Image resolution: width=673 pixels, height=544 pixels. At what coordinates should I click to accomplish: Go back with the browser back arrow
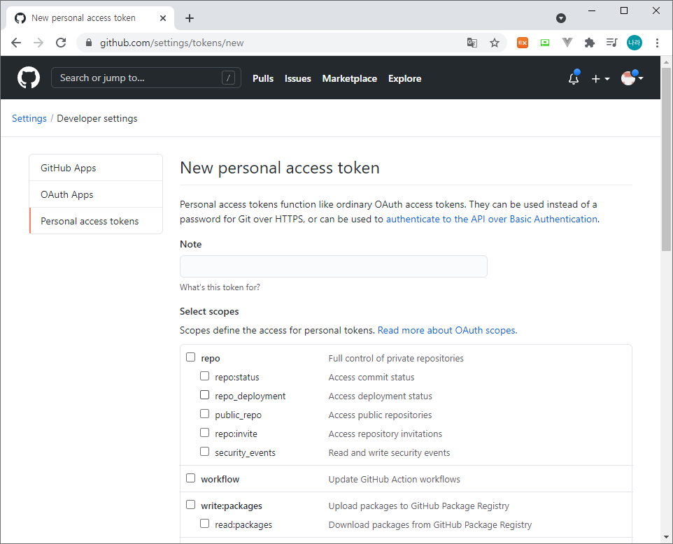pos(16,43)
